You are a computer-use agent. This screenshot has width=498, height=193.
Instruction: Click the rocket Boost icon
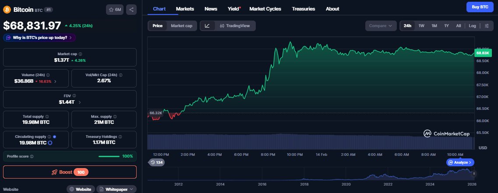tap(55, 172)
